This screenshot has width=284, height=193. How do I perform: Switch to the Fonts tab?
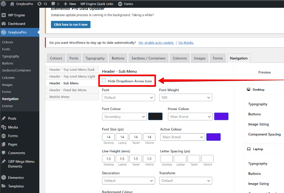(74, 58)
